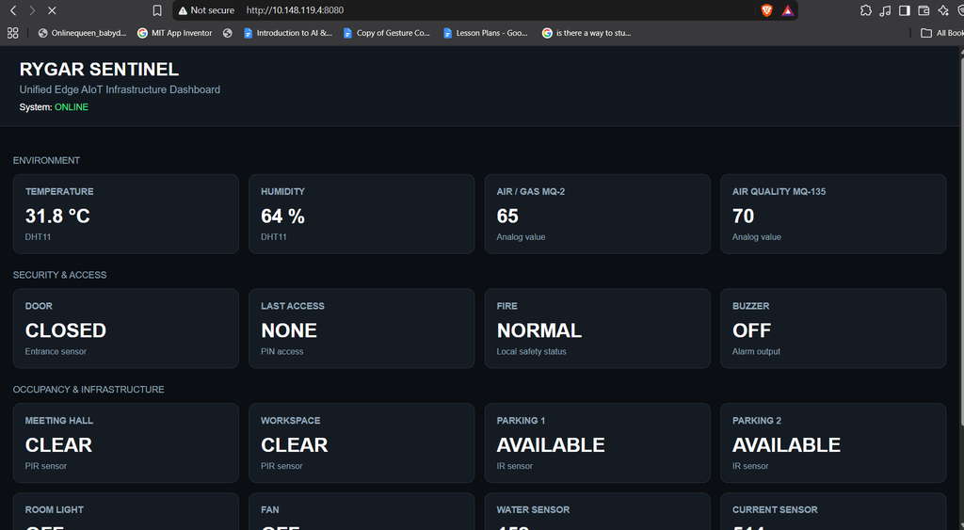The width and height of the screenshot is (964, 530).
Task: Click the Not secure warning indicator
Action: tap(206, 10)
